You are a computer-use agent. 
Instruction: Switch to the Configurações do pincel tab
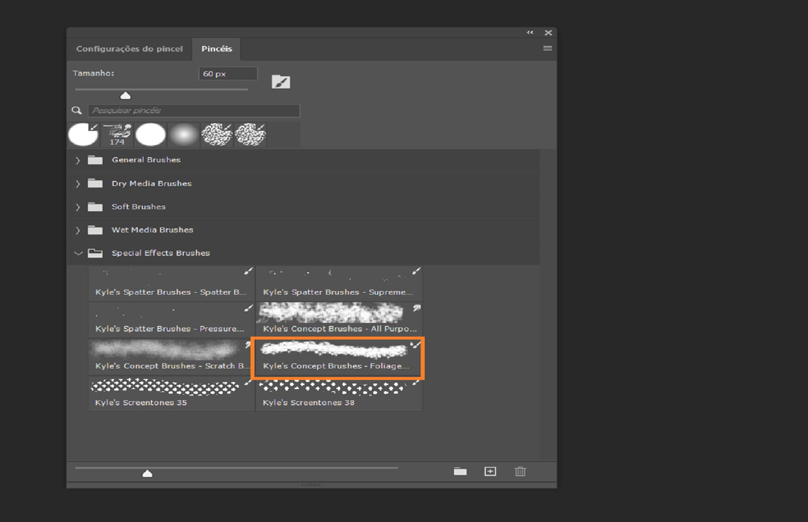point(129,49)
